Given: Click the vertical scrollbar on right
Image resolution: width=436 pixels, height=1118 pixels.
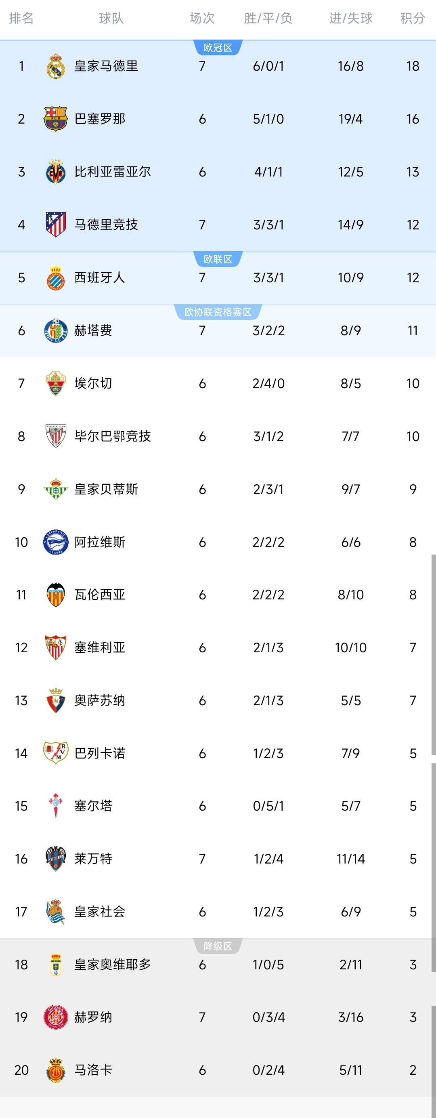Looking at the screenshot, I should pyautogui.click(x=434, y=651).
